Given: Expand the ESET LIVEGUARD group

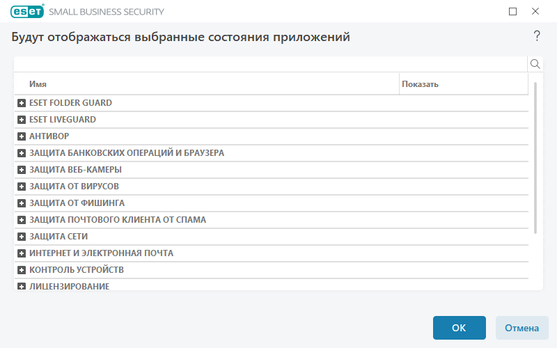Looking at the screenshot, I should pyautogui.click(x=22, y=120).
